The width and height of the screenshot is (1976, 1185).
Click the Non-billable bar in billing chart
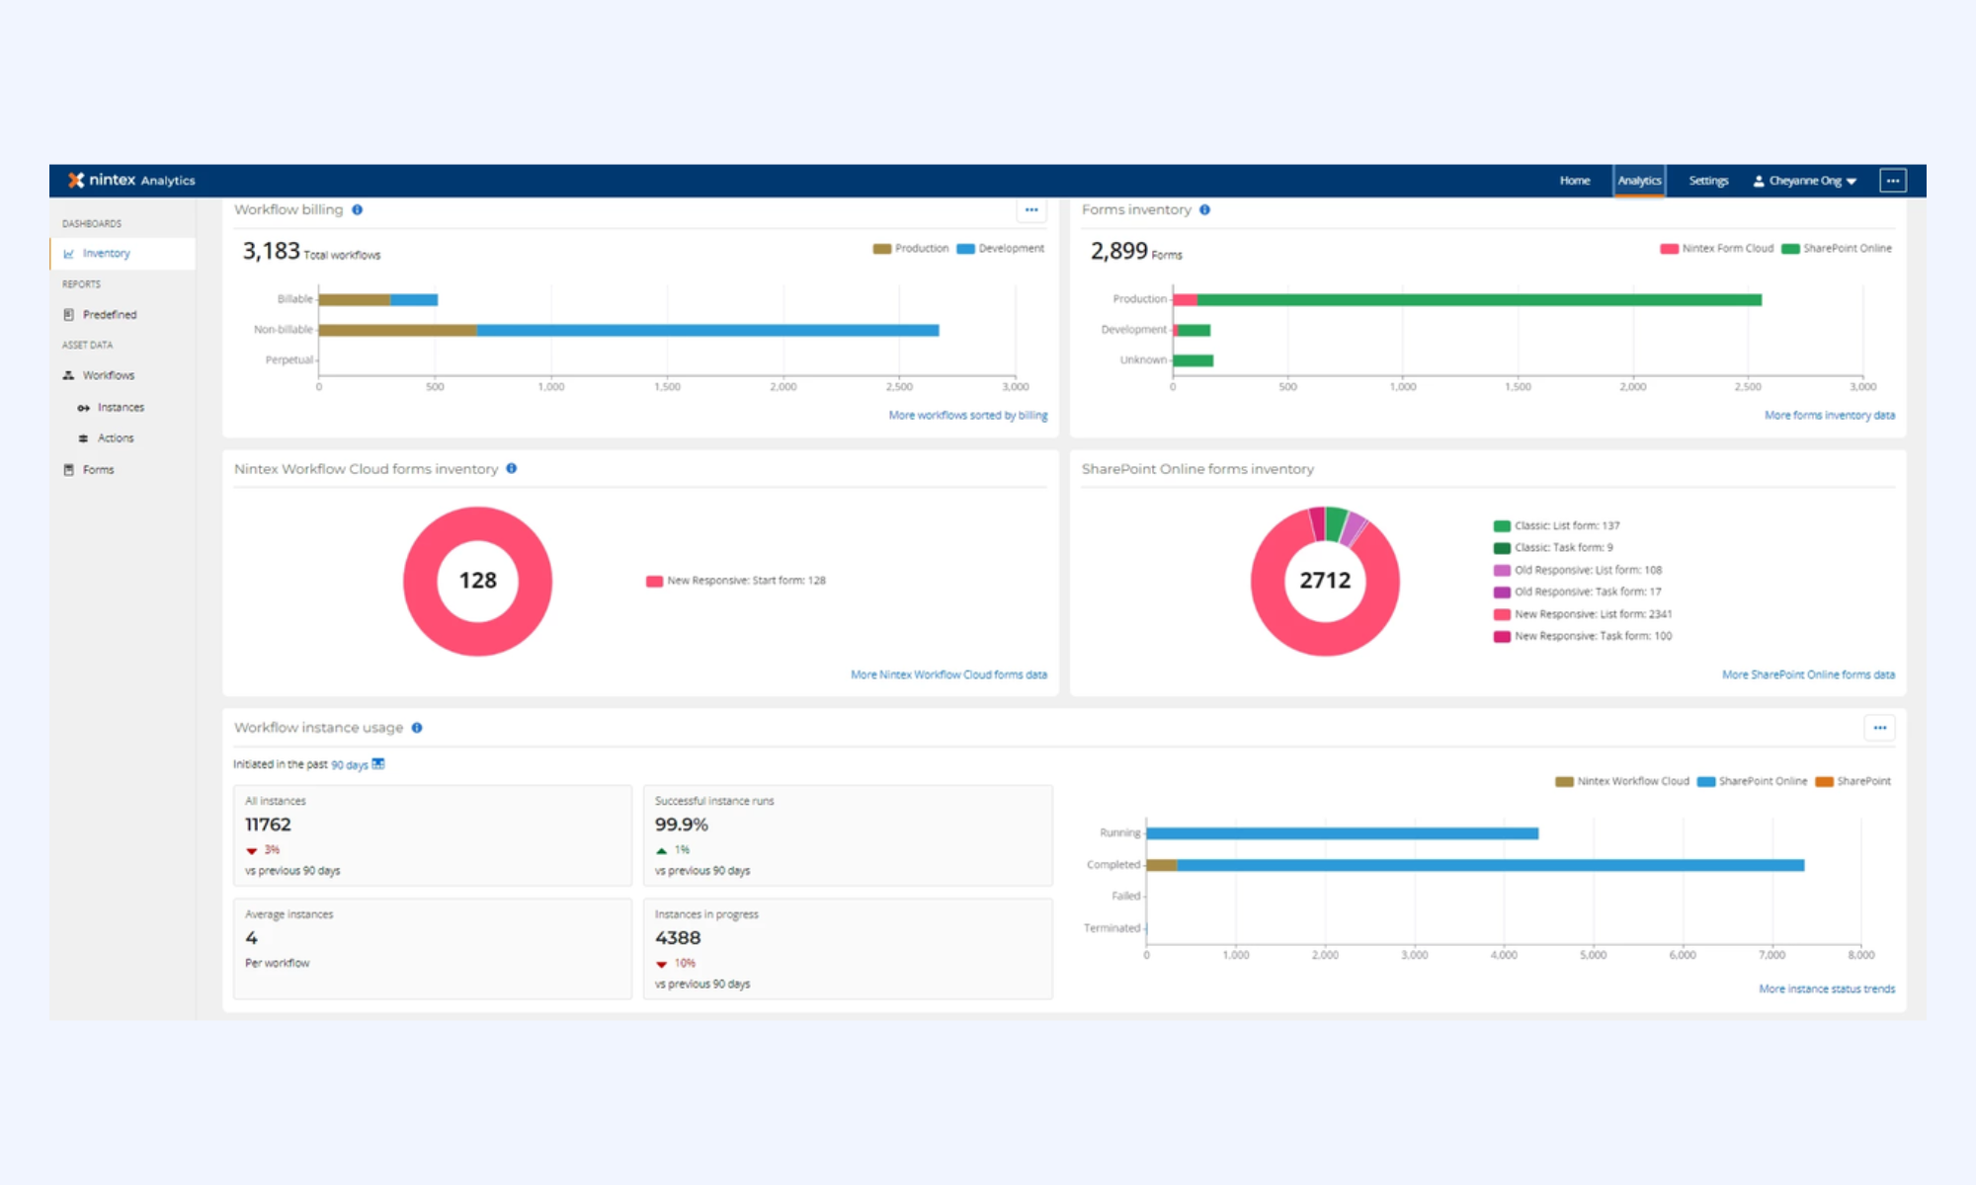628,331
